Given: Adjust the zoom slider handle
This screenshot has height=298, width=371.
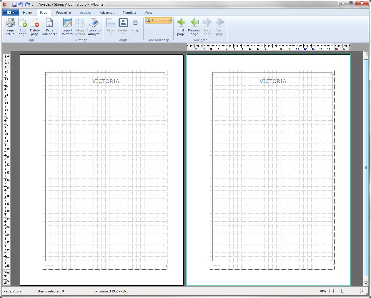Looking at the screenshot, I should pos(342,291).
